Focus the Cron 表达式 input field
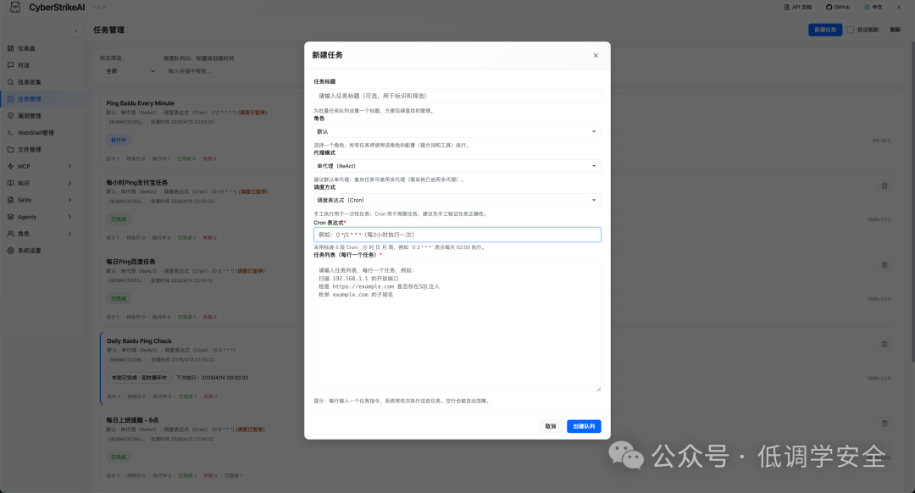 click(x=457, y=235)
